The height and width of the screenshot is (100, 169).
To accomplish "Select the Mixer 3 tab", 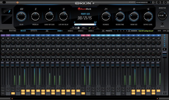I will [81, 31].
